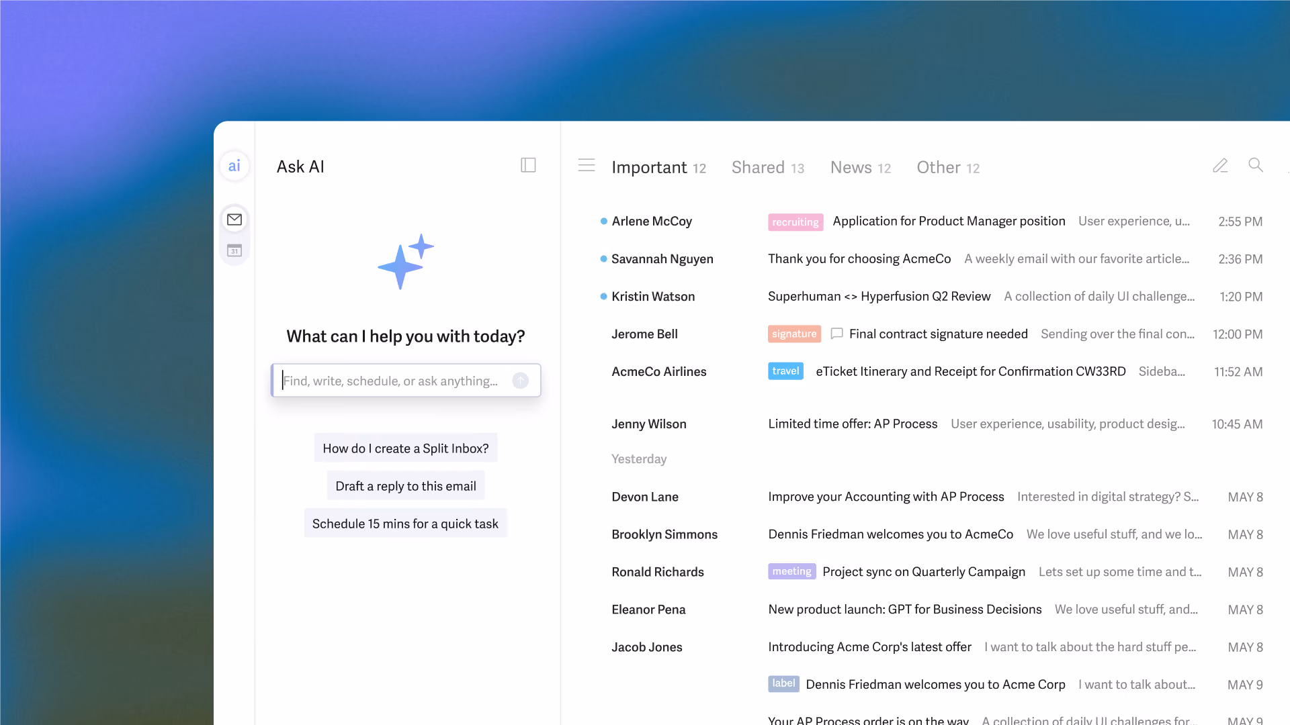This screenshot has width=1290, height=725.
Task: Open 'Introducing Acme Corp's latest offer' email
Action: pos(869,646)
